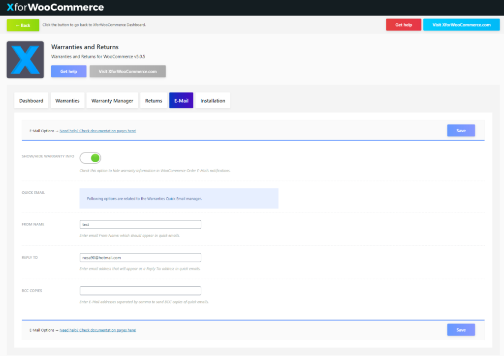Click the bottom Save button
504x356 pixels.
(x=461, y=329)
